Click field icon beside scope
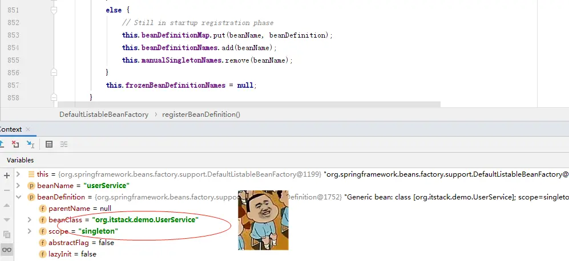The image size is (569, 261). coord(43,231)
